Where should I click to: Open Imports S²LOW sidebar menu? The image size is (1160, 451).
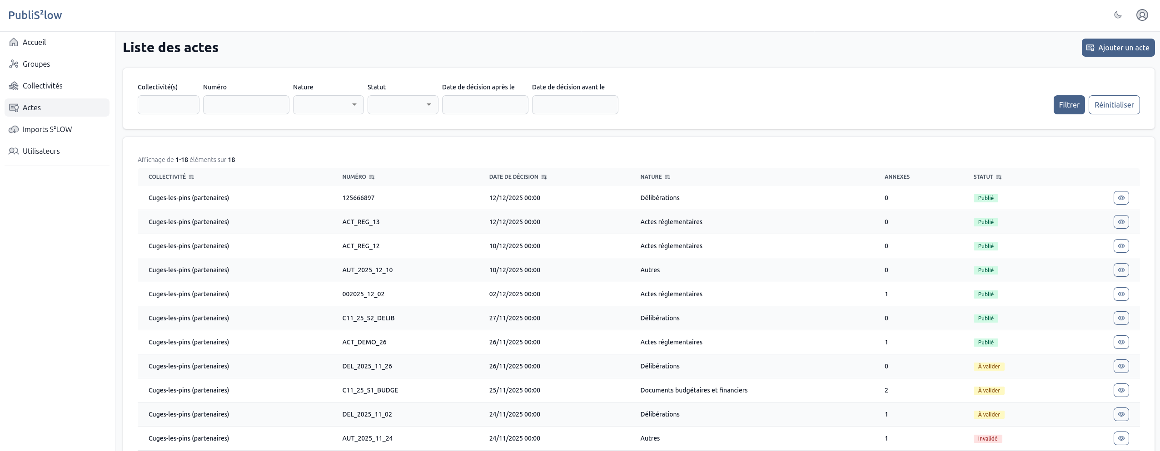click(x=47, y=129)
